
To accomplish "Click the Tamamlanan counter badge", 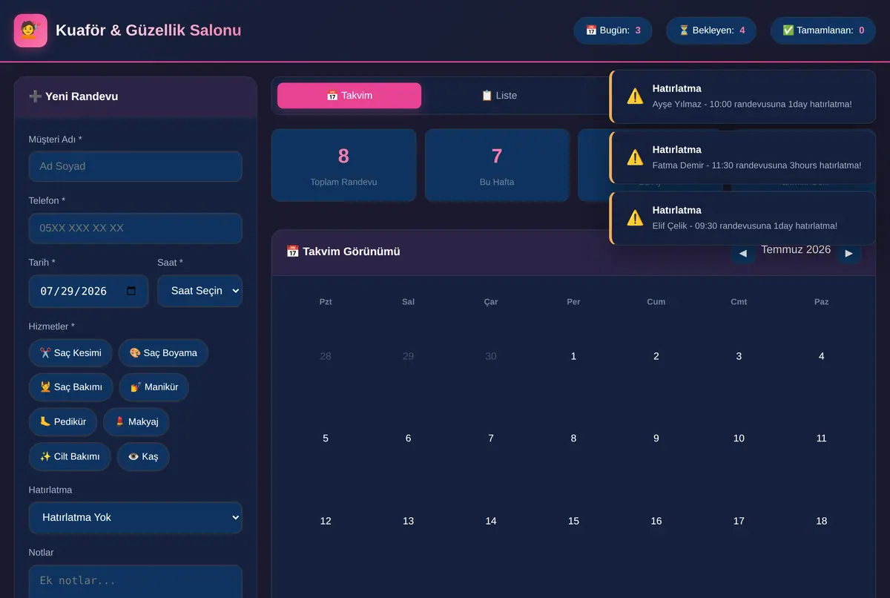I will pos(823,30).
